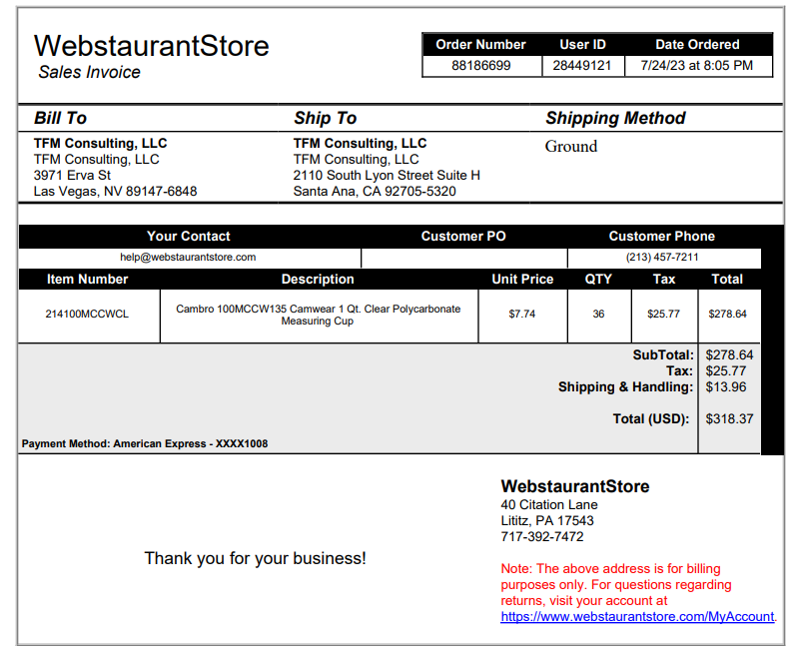Click the Cambro measuring cup description
798x655 pixels.
pyautogui.click(x=318, y=316)
